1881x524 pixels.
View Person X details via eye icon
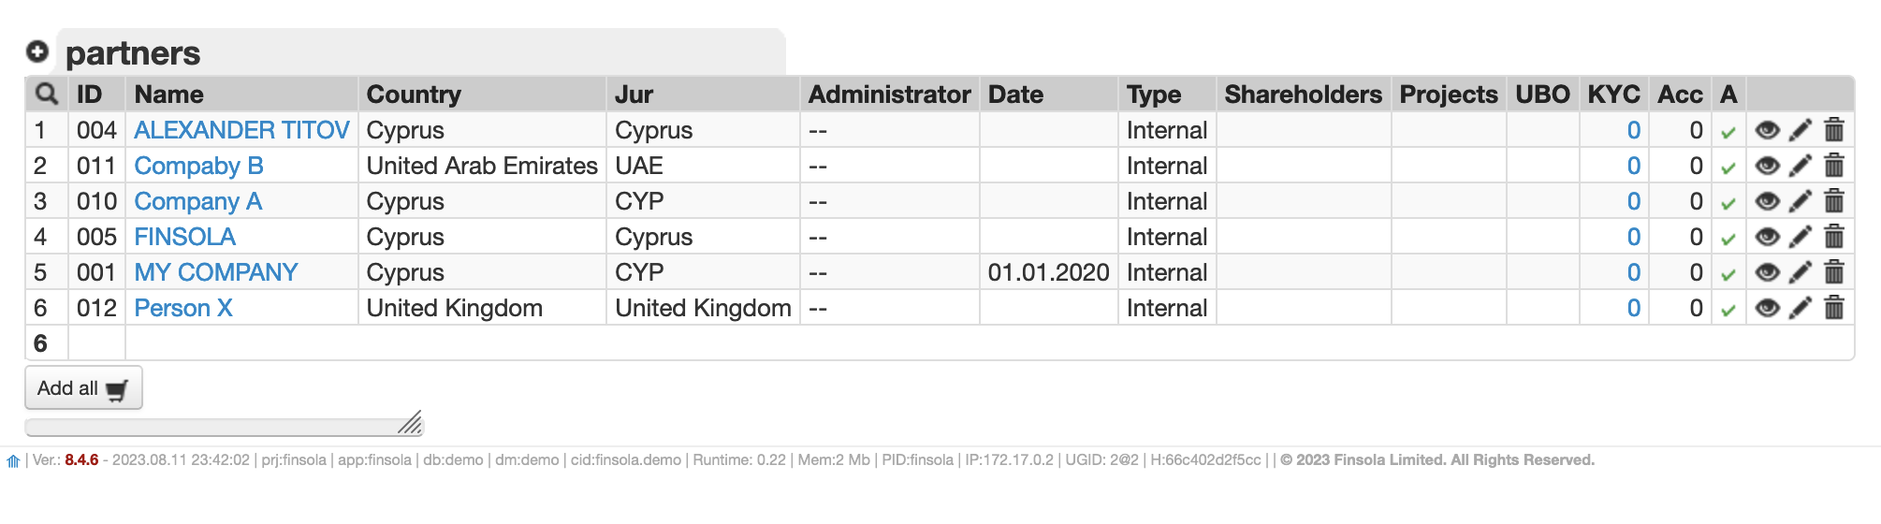[1767, 308]
